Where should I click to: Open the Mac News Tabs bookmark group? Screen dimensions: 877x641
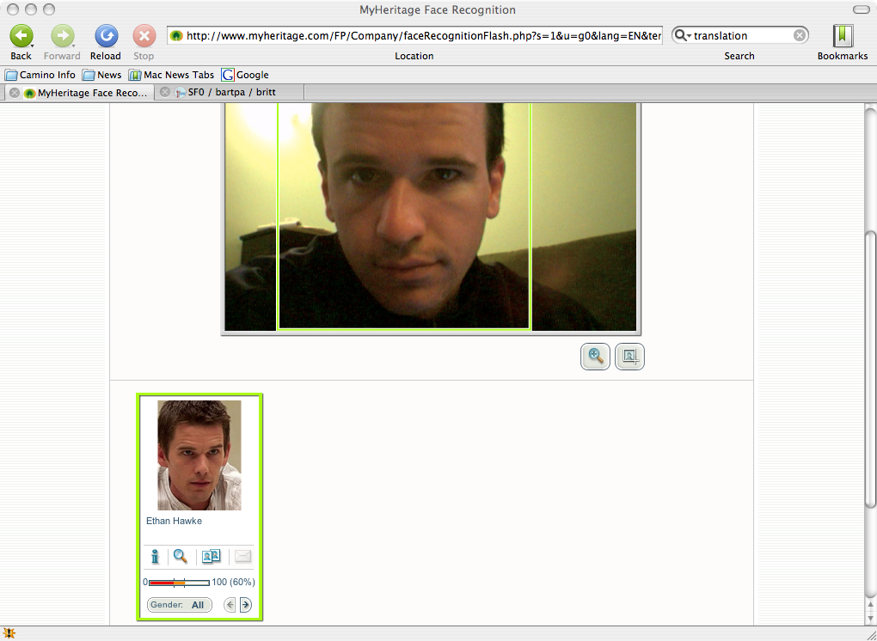[x=171, y=75]
